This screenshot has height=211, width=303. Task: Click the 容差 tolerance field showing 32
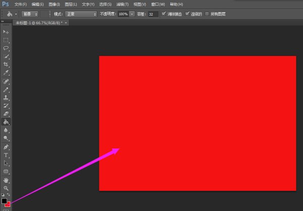(153, 14)
